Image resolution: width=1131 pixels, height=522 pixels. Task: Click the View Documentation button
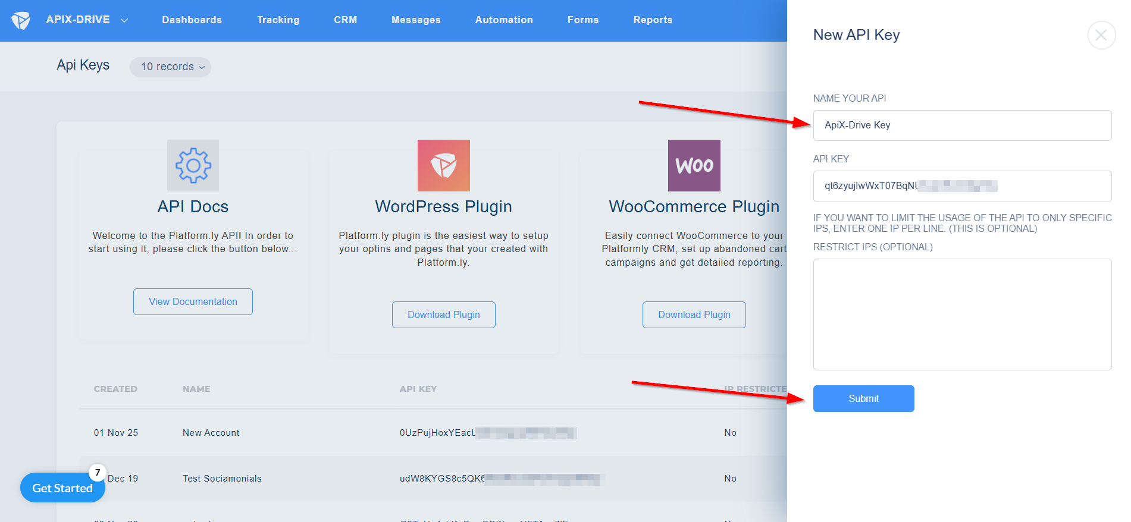tap(192, 301)
